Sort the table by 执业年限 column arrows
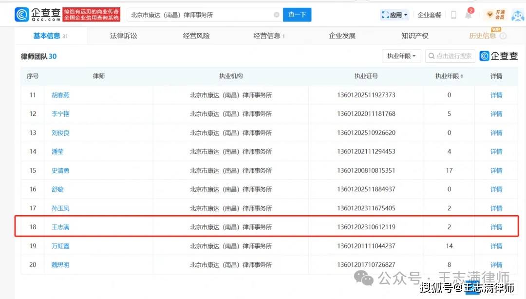This screenshot has width=526, height=299. tap(462, 76)
